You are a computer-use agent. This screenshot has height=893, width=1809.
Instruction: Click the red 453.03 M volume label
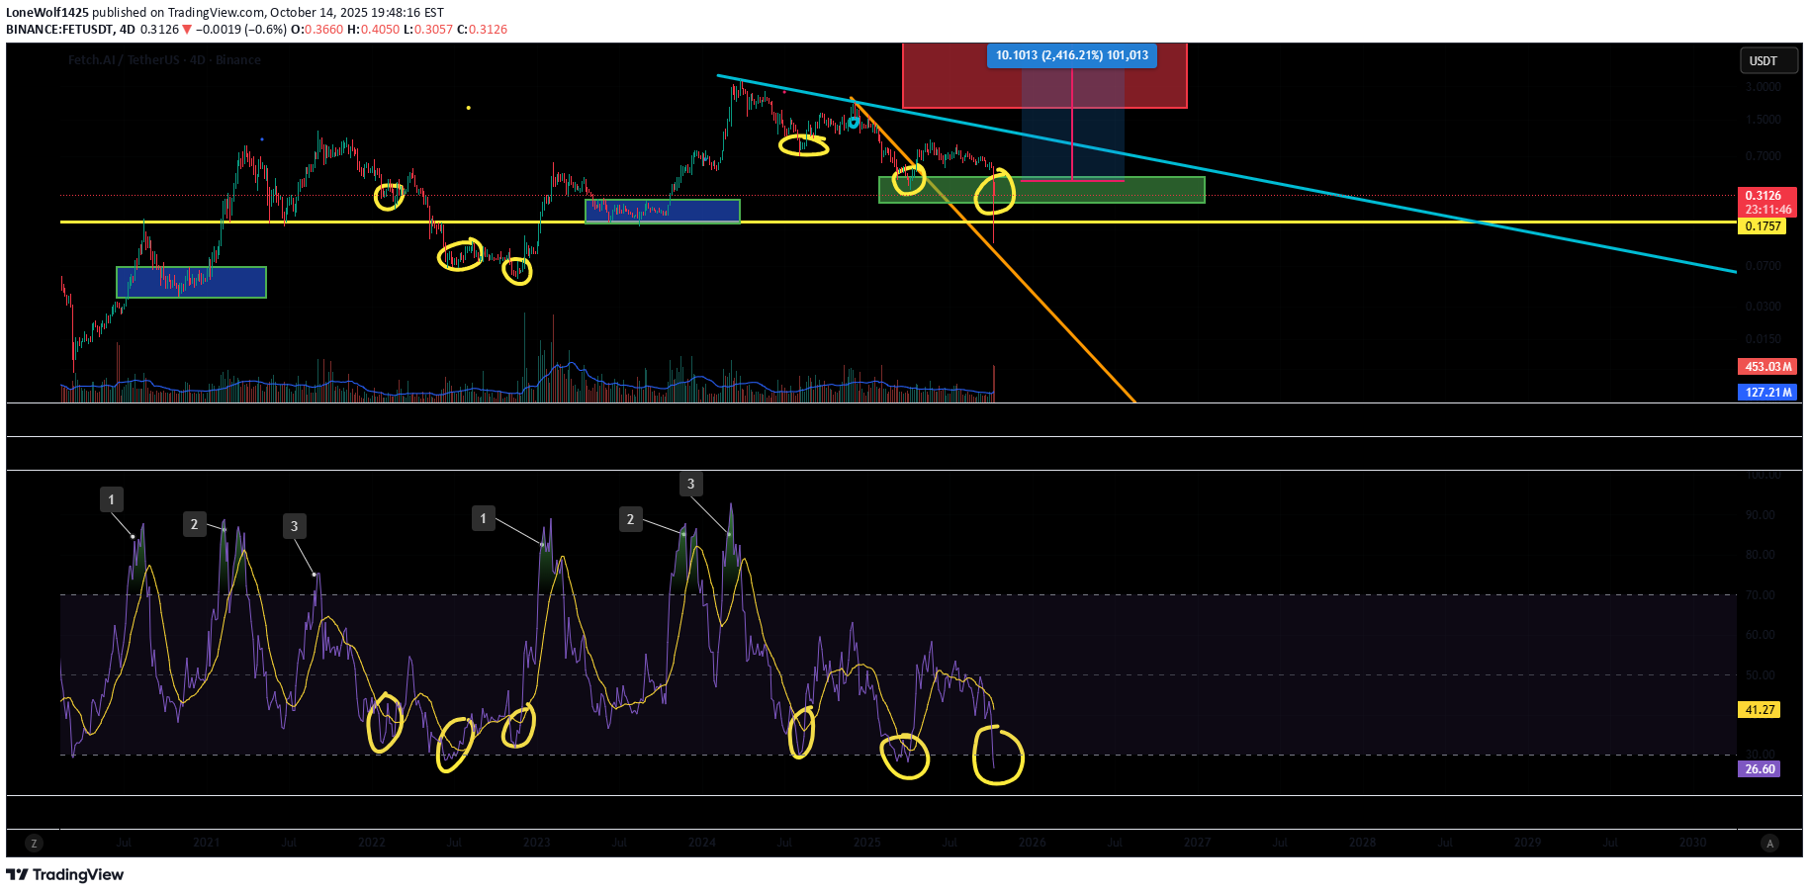(x=1766, y=367)
